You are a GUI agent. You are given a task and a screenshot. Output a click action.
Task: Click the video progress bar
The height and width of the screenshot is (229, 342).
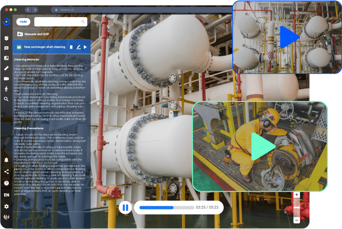click(165, 208)
